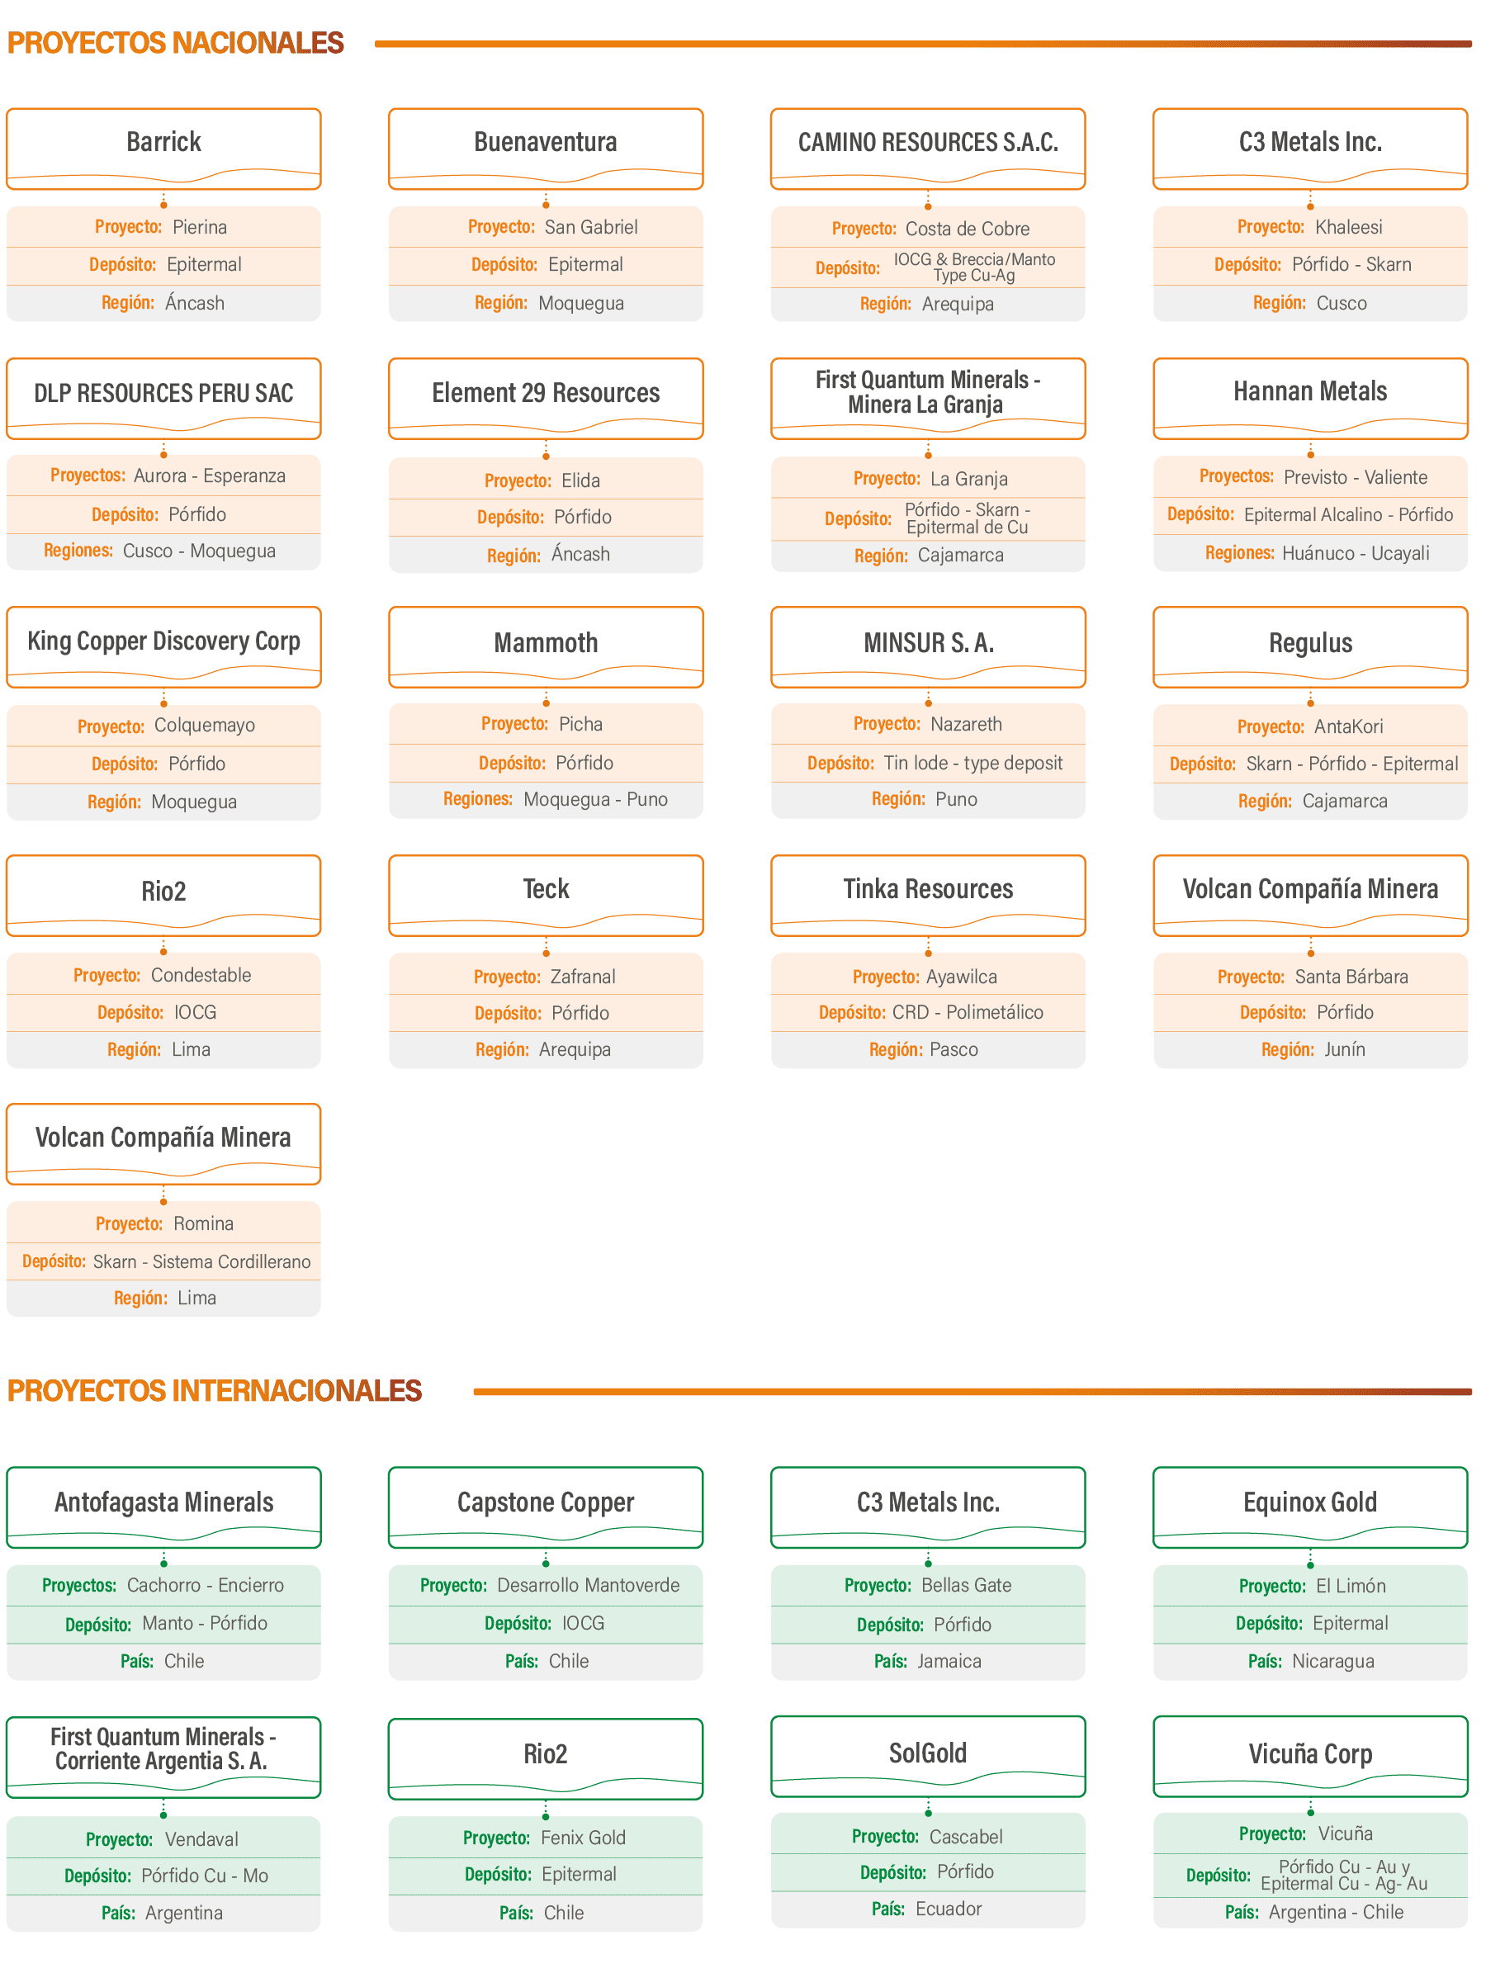Viewport: 1486px width, 1973px height.
Task: Click the Costa de Cobre project name
Action: (968, 229)
